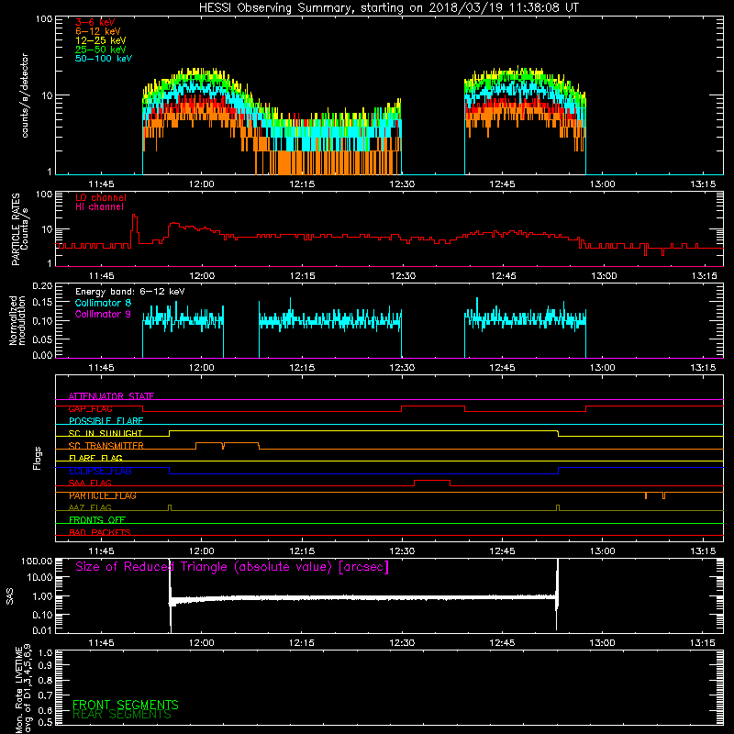Click the Flags axis label

pos(38,458)
